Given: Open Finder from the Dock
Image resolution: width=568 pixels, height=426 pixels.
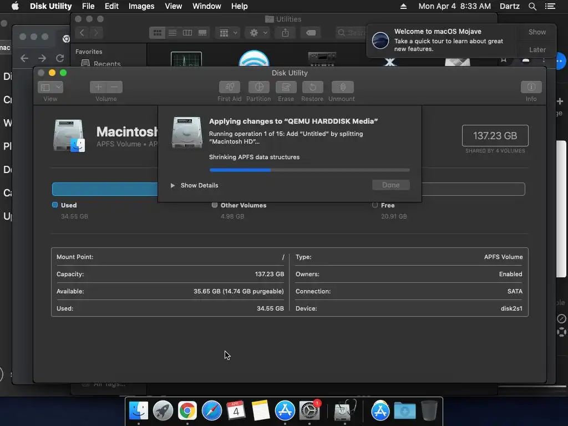Looking at the screenshot, I should click(x=138, y=411).
